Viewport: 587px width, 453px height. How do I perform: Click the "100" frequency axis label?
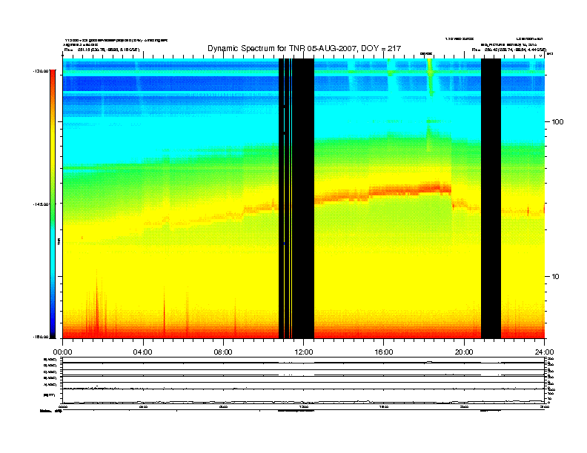point(557,122)
